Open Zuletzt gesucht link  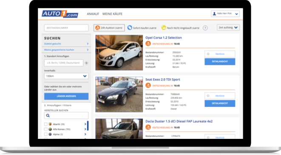[x=53, y=44]
